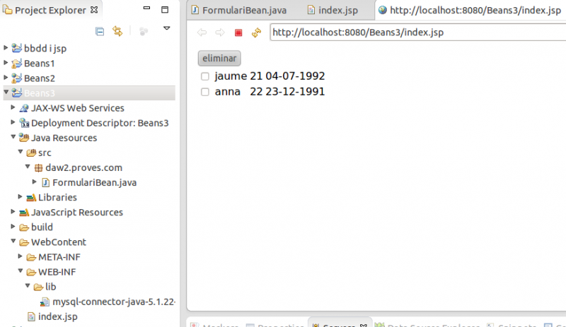Expand the Beans1 project node
This screenshot has width=566, height=327.
tap(6, 64)
